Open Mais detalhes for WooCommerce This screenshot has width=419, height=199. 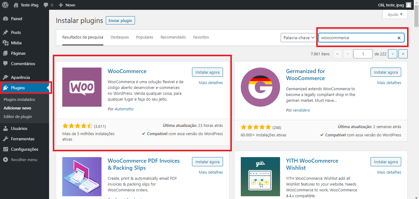click(x=211, y=83)
